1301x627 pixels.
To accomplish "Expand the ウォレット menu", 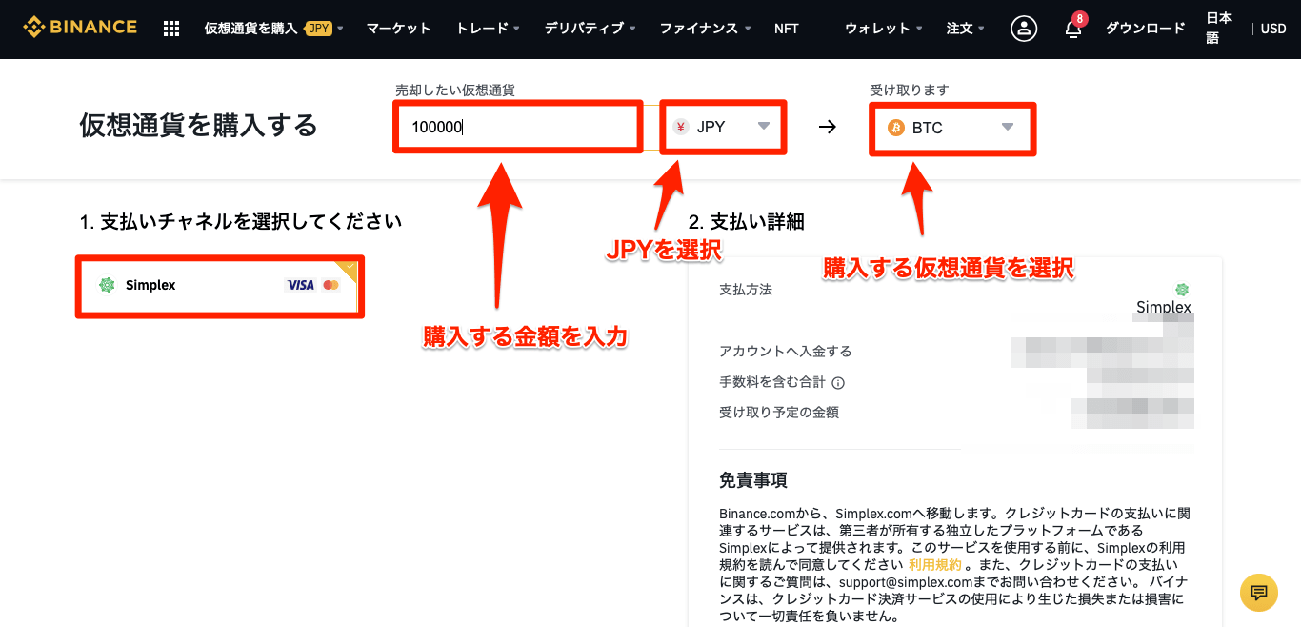I will [x=884, y=29].
